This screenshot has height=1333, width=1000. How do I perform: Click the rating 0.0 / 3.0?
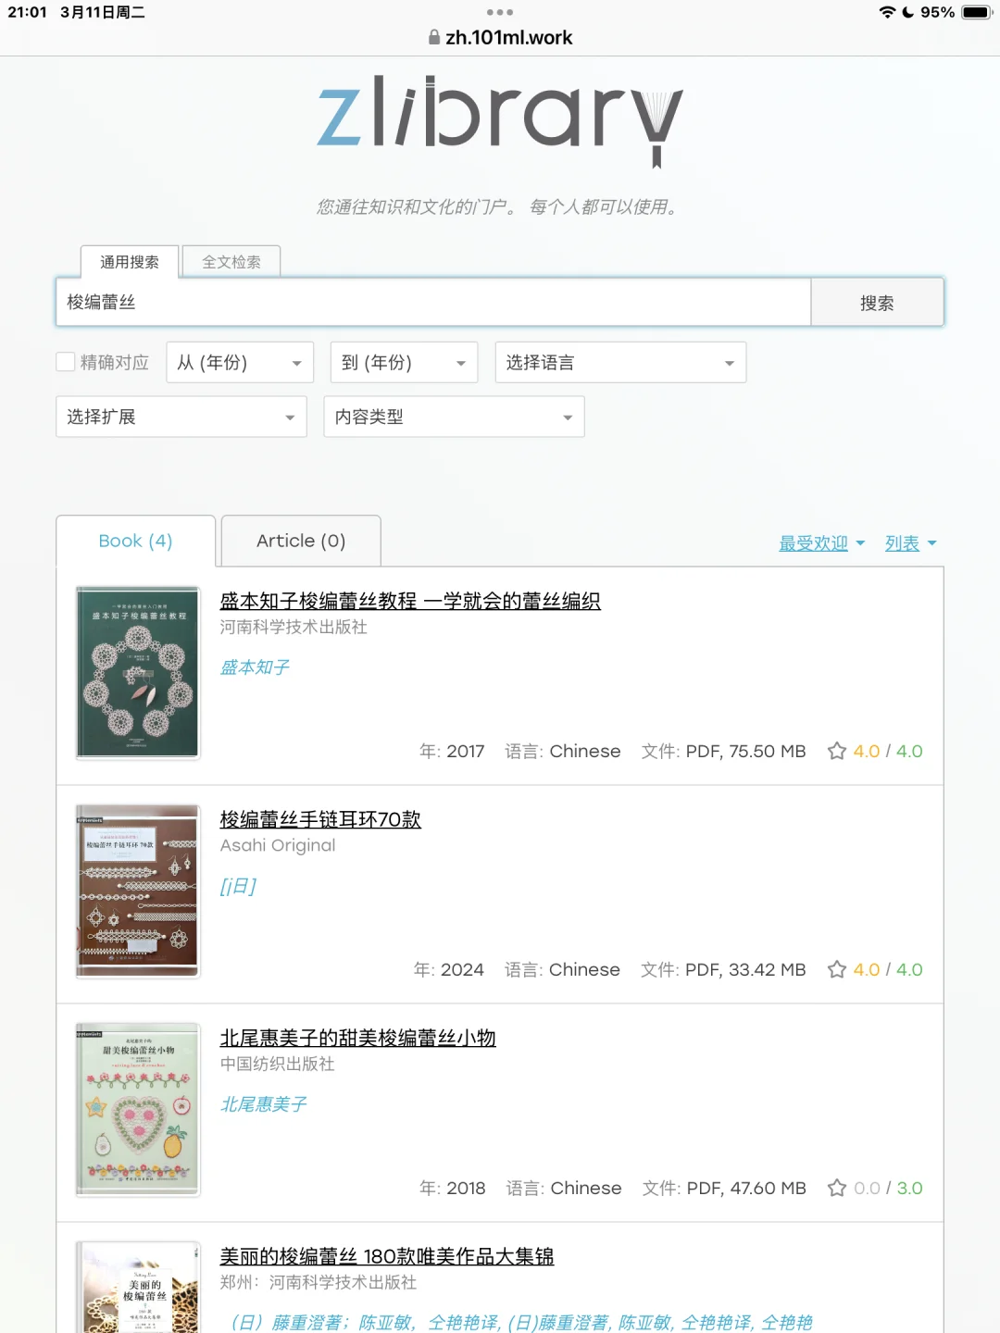888,1188
